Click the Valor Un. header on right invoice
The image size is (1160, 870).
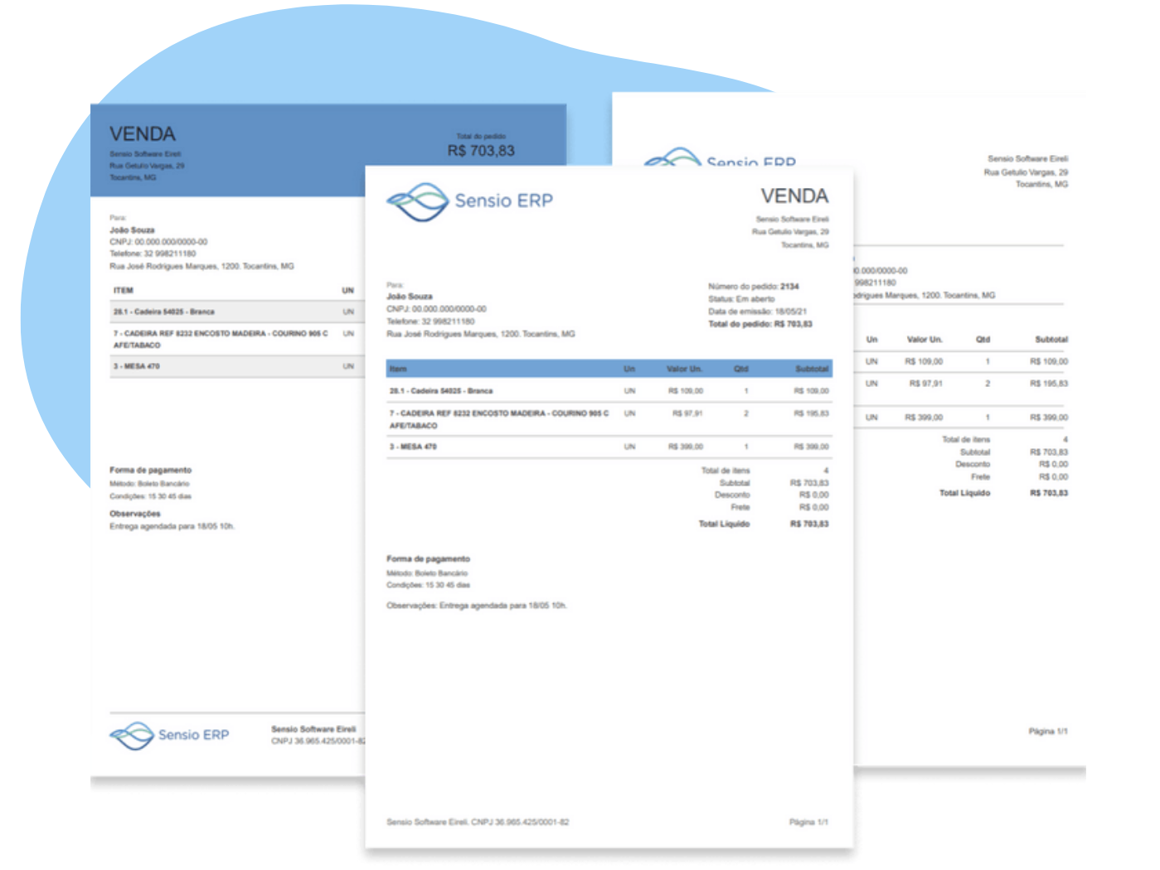[x=925, y=340]
